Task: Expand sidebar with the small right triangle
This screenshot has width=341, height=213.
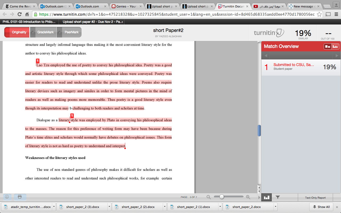Action: [x=259, y=197]
